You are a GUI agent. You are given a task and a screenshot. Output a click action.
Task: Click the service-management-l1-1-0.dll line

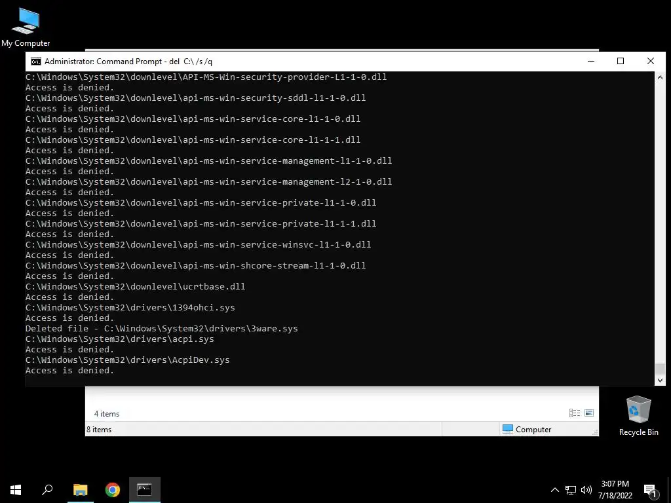pos(208,161)
